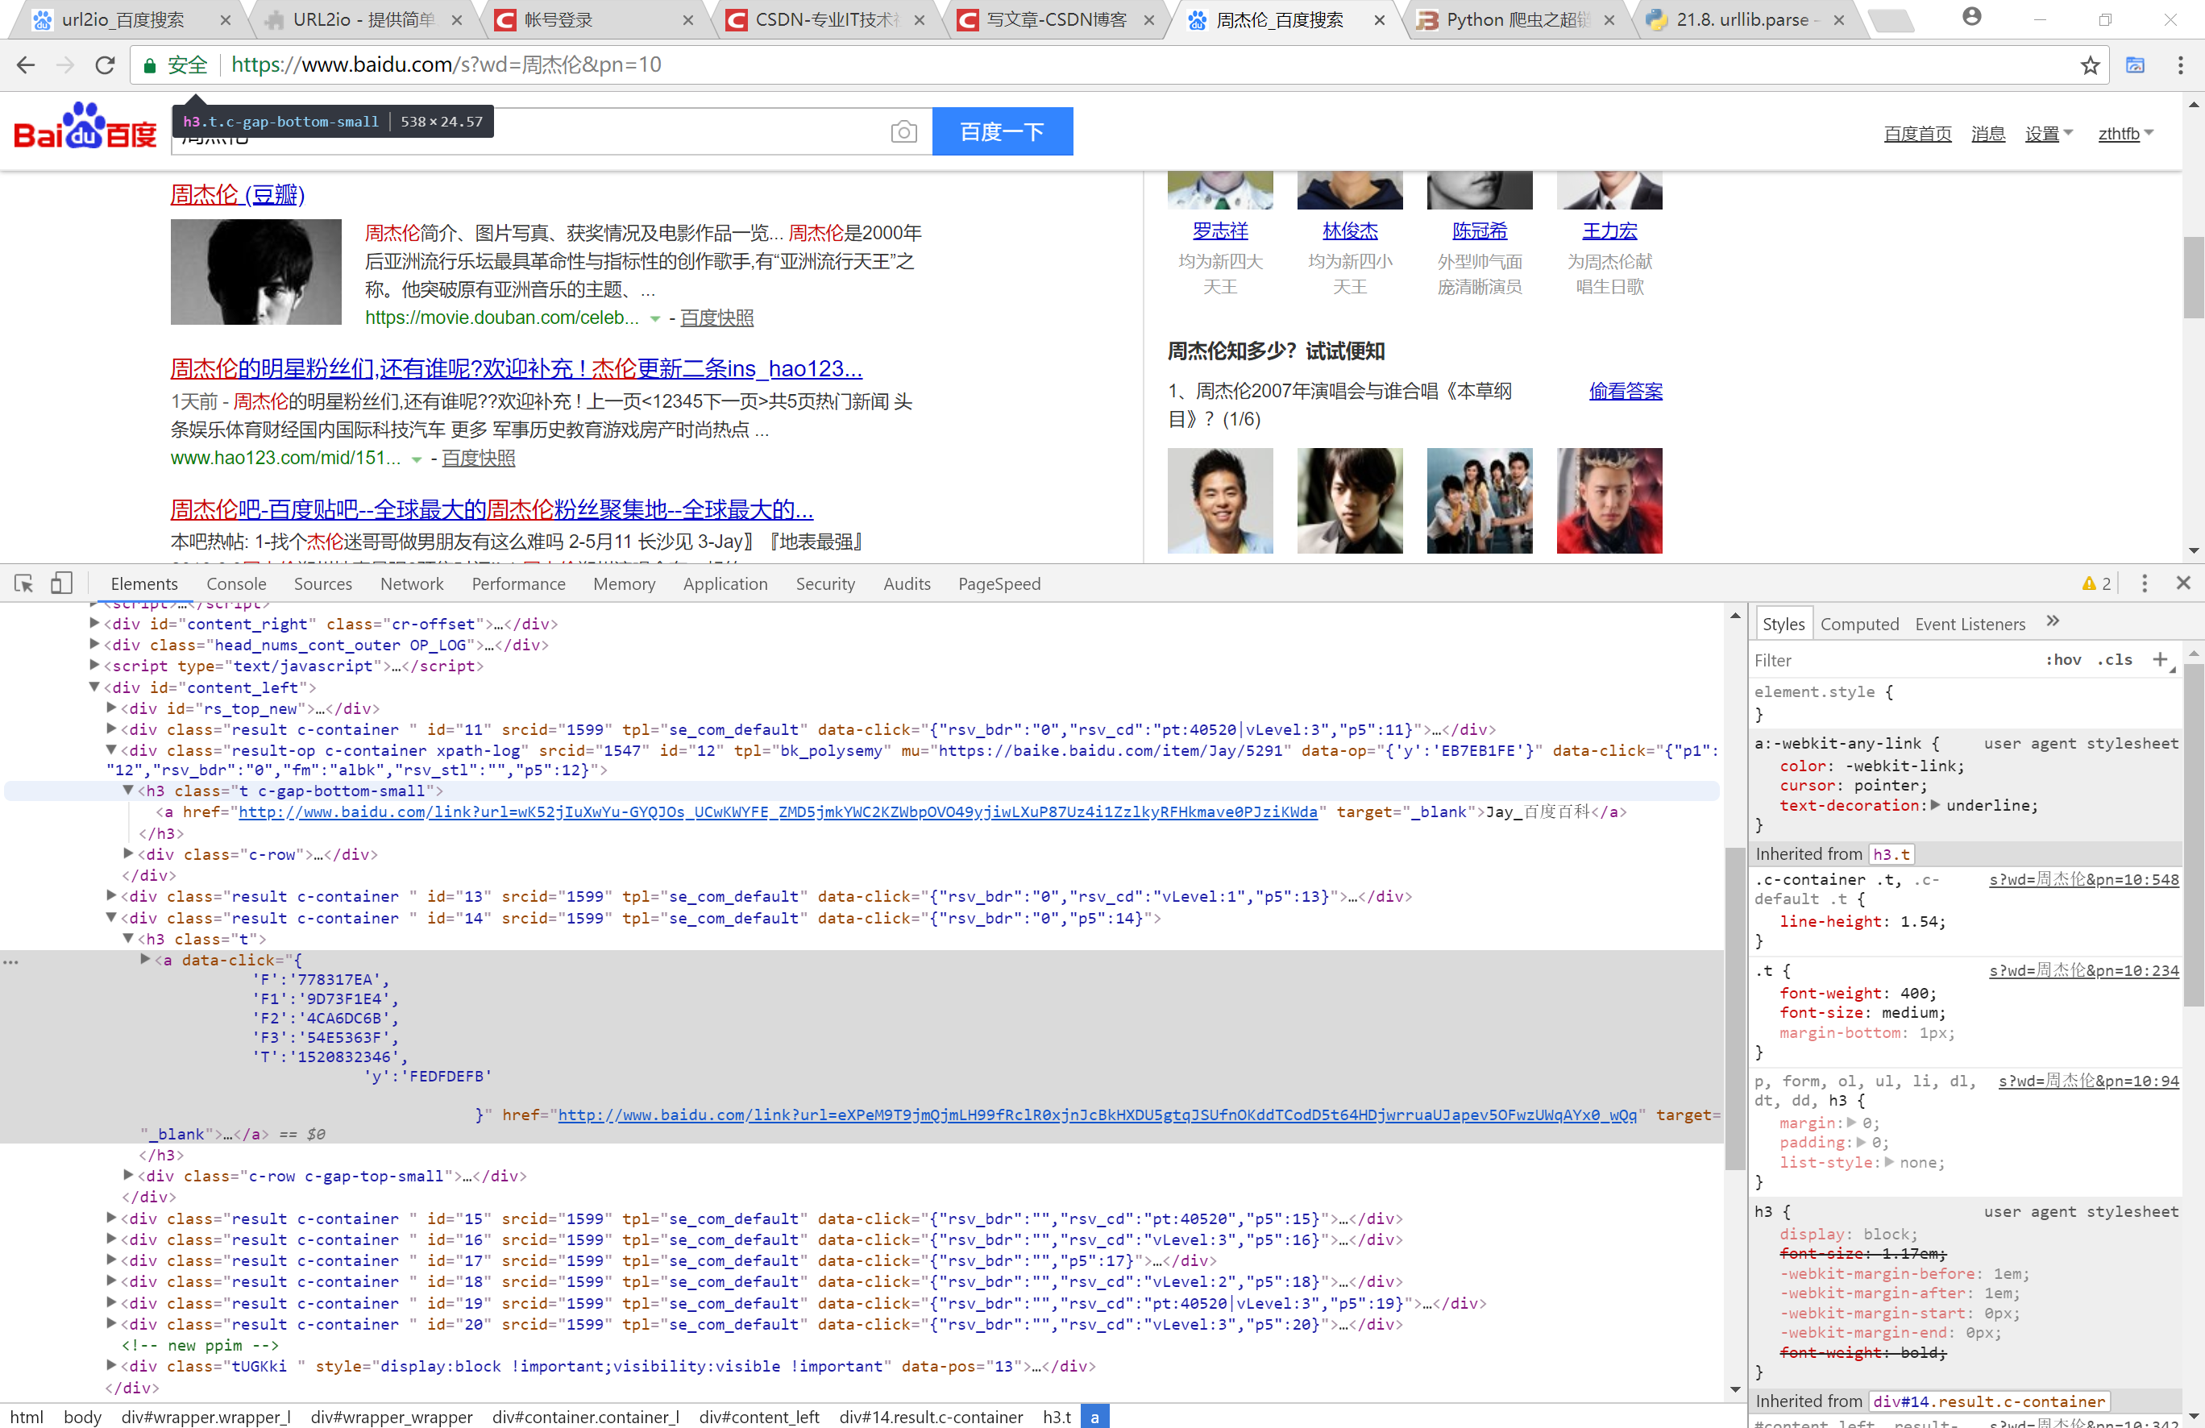2205x1428 pixels.
Task: Open the Application panel tab
Action: coord(725,583)
